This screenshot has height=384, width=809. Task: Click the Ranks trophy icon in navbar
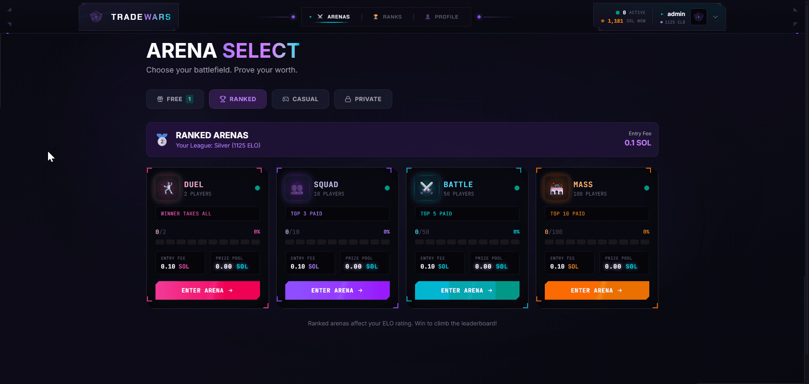click(x=375, y=17)
